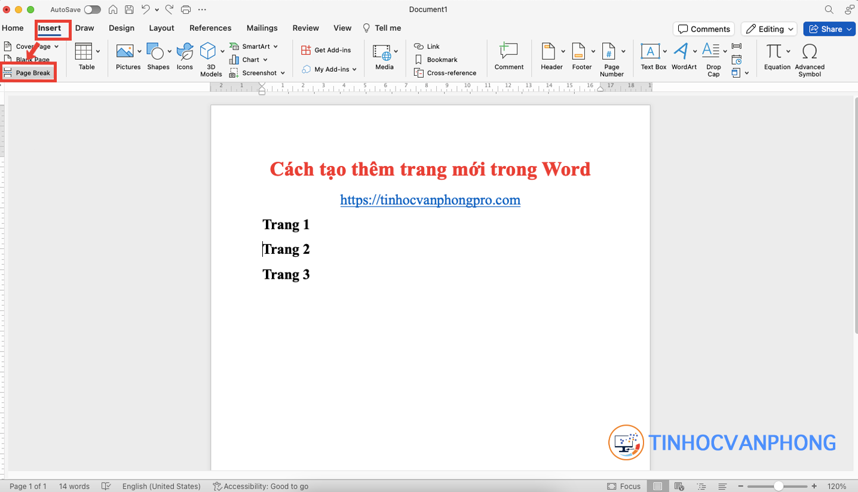
Task: Switch to the View tab
Action: (342, 28)
